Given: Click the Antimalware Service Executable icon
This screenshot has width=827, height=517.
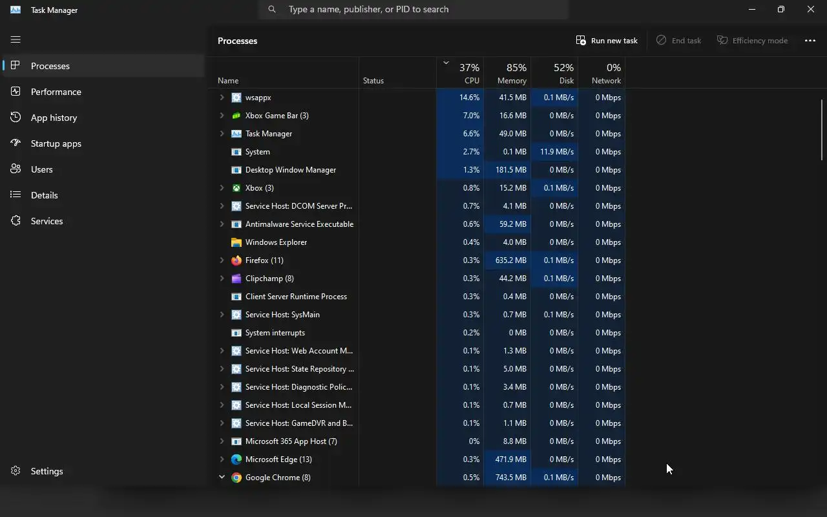Looking at the screenshot, I should (236, 224).
